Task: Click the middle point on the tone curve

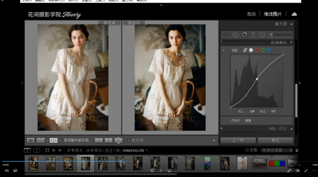Action: 257,79
